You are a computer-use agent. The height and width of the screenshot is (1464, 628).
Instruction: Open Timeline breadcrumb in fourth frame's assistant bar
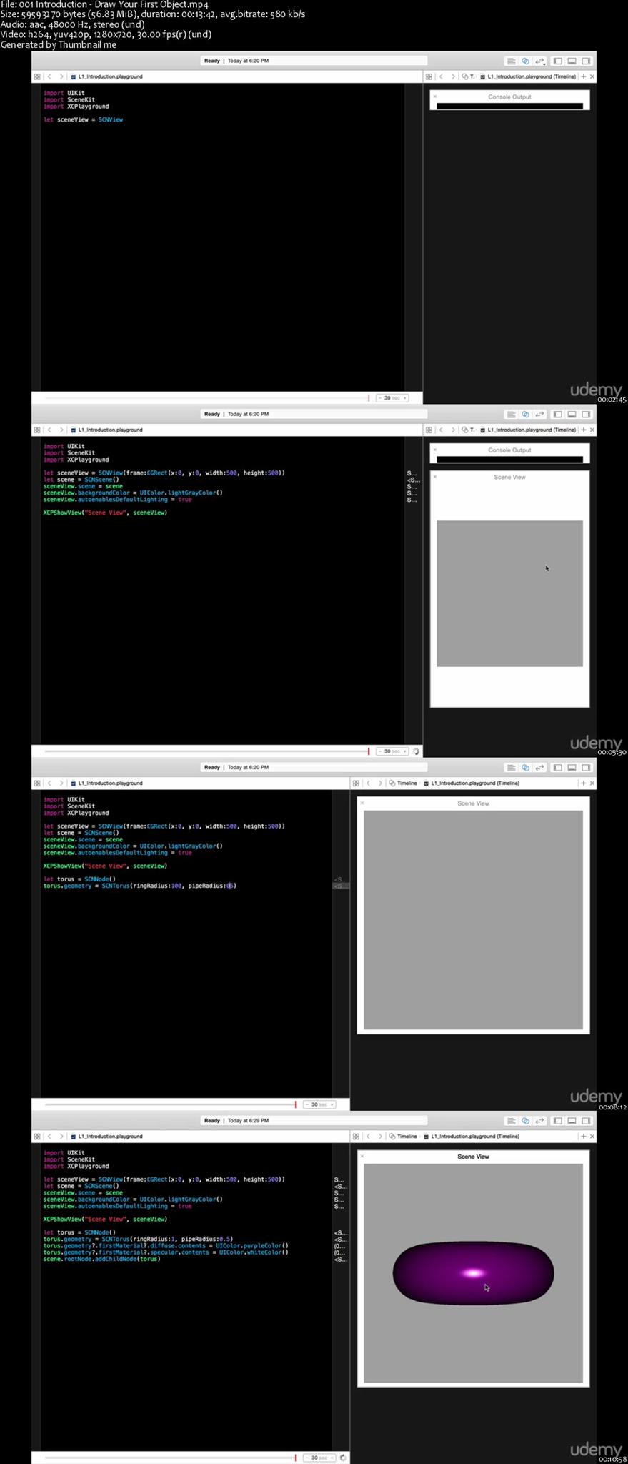[403, 1137]
